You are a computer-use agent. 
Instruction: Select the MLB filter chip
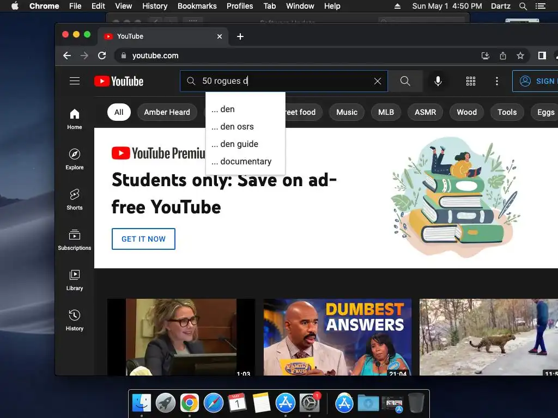386,112
